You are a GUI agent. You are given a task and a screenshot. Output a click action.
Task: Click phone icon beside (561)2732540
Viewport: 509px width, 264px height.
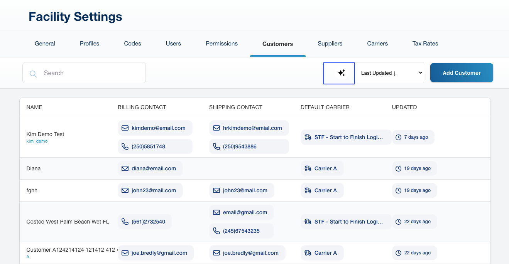(125, 222)
